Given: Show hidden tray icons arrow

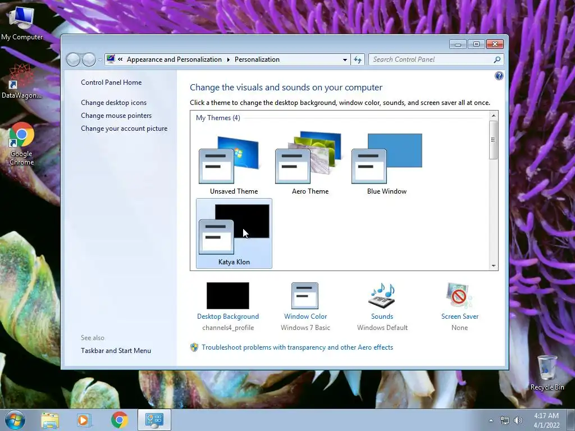Looking at the screenshot, I should (491, 420).
